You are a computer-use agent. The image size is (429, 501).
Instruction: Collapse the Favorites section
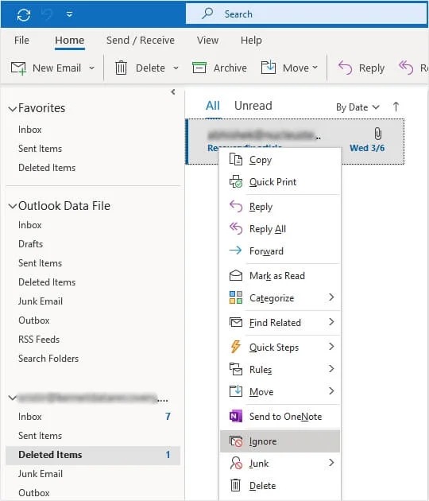coord(13,109)
